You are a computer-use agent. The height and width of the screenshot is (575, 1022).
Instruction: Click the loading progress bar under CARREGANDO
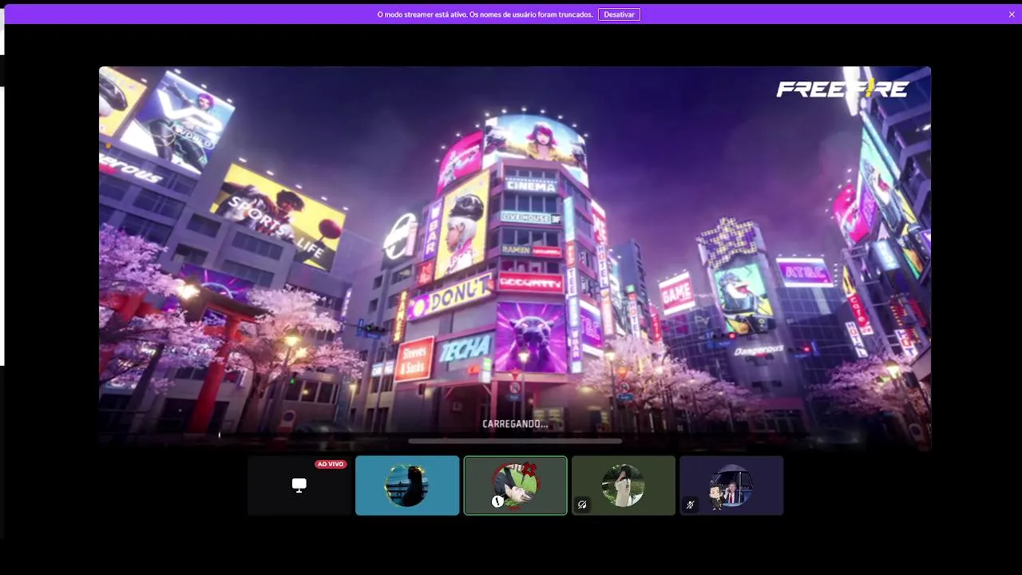click(x=515, y=441)
